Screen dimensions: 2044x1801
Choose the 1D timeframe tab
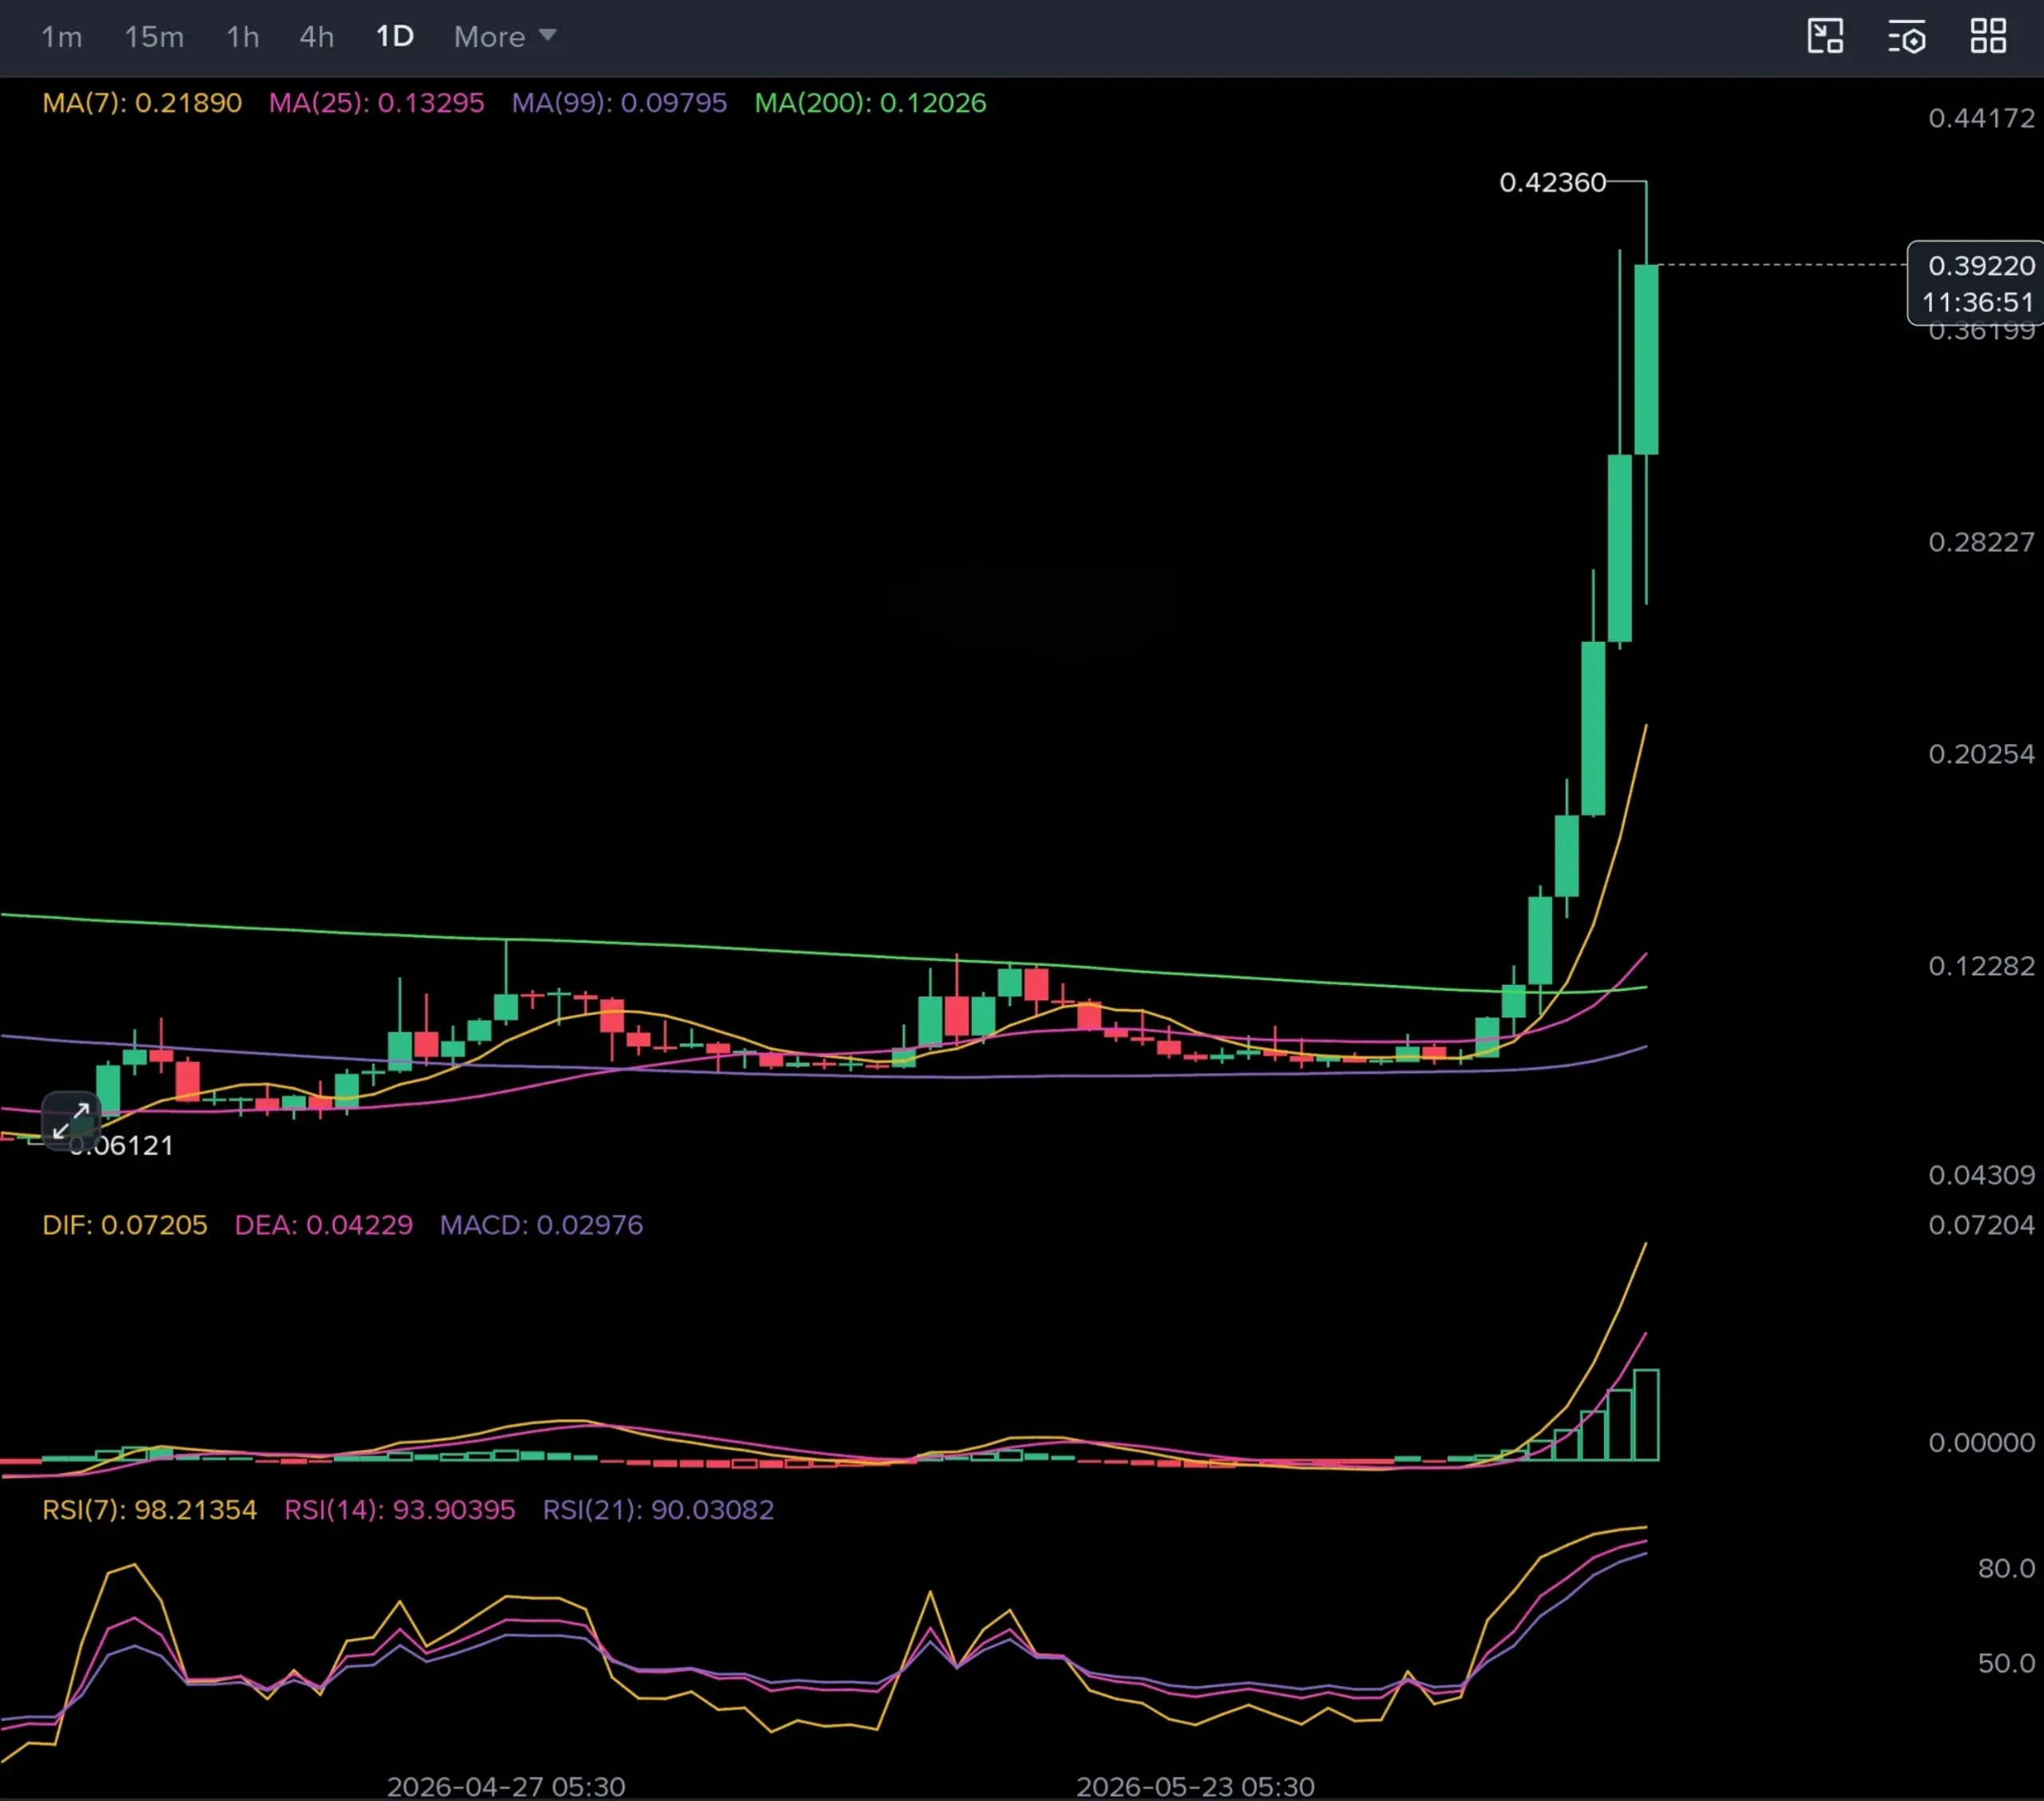(x=395, y=37)
